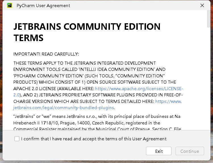
Task: Click the 'I confirm that I have read' label
Action: tap(94, 139)
